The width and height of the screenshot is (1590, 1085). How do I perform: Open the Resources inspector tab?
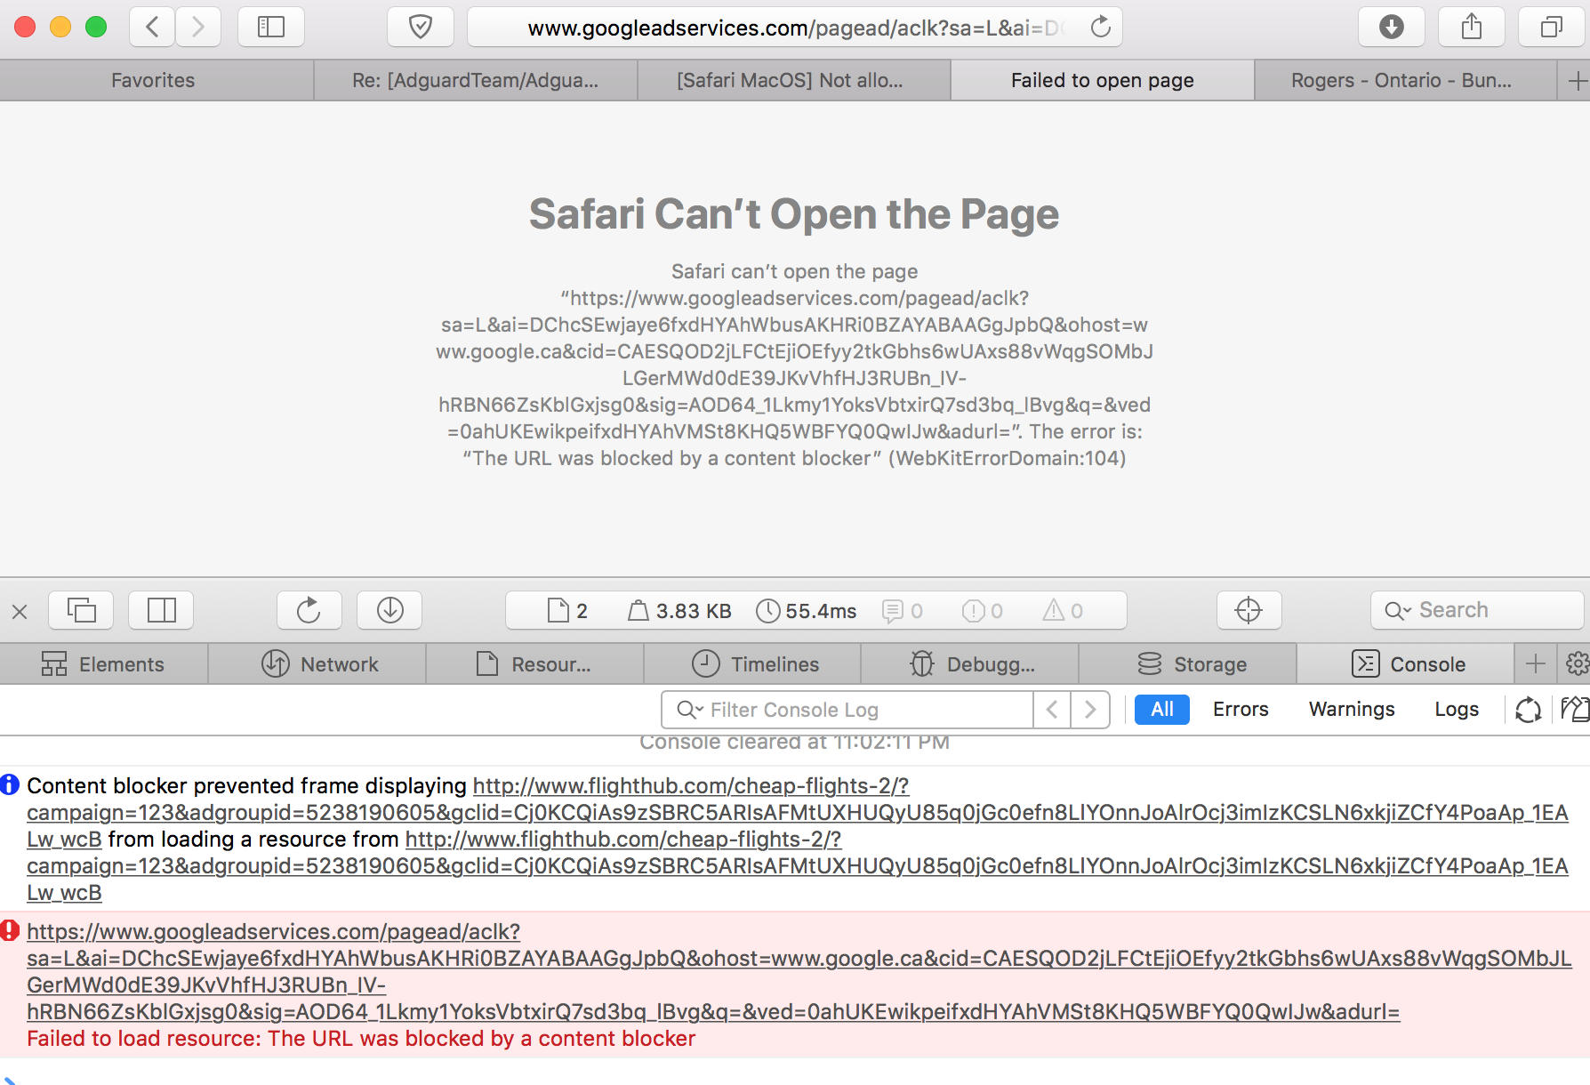click(x=534, y=663)
